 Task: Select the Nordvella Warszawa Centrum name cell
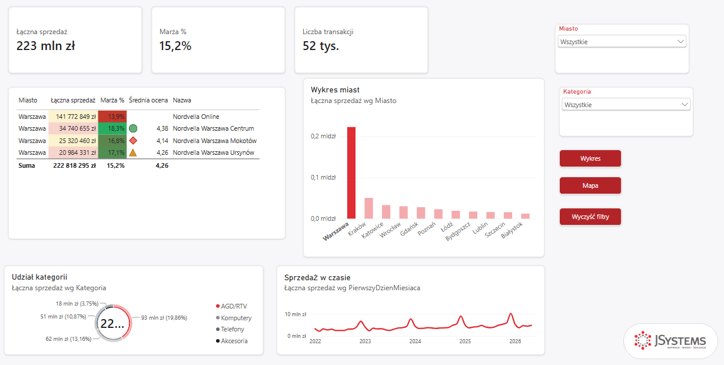tap(214, 128)
